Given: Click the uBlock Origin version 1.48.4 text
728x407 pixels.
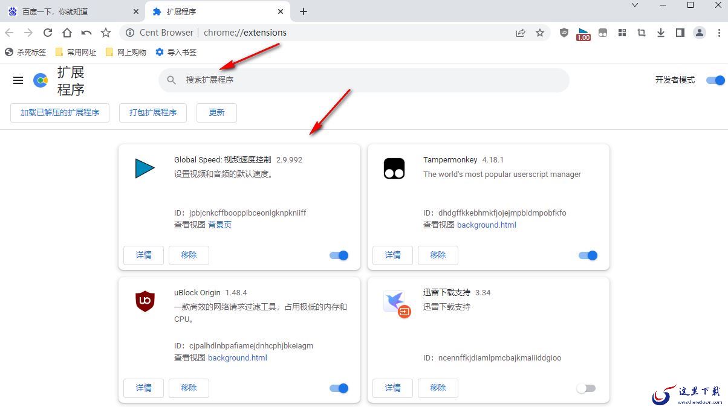Looking at the screenshot, I should [x=236, y=293].
